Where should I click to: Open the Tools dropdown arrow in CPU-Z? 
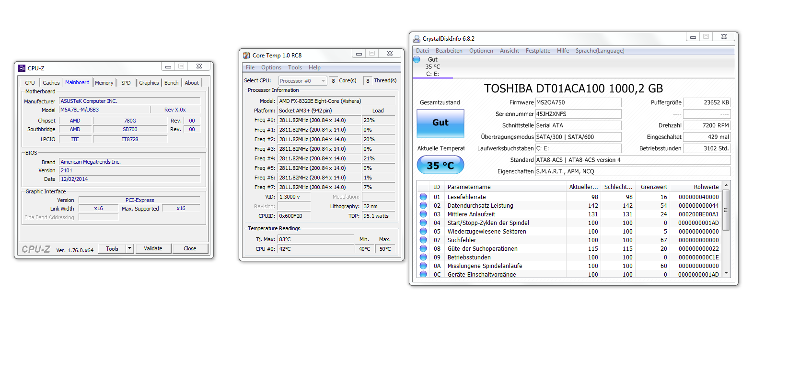coord(129,248)
